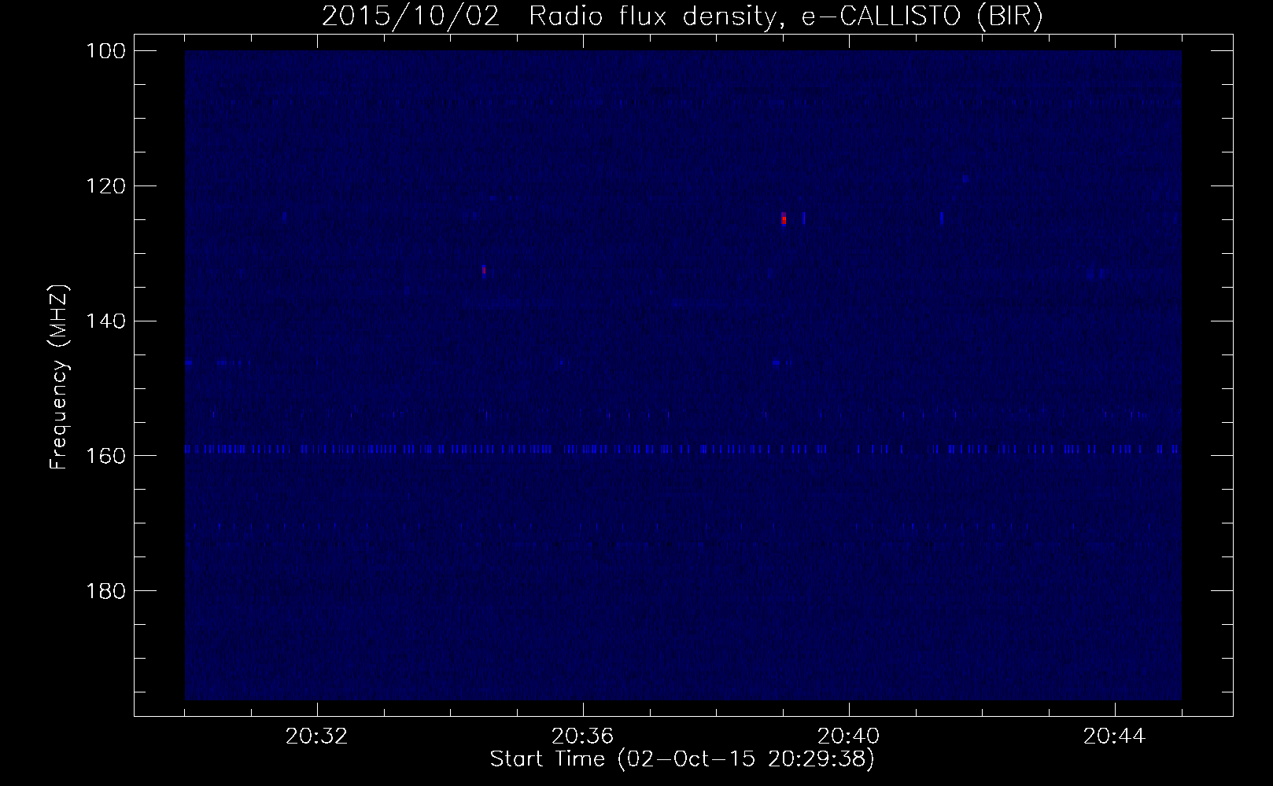Click the bright dashed line at 159 MHz
The image size is (1273, 786).
point(682,449)
